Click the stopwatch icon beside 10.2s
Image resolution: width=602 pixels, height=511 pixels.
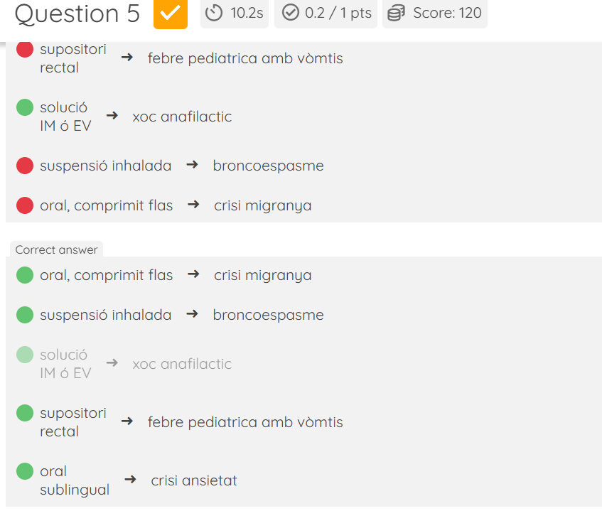pos(214,13)
